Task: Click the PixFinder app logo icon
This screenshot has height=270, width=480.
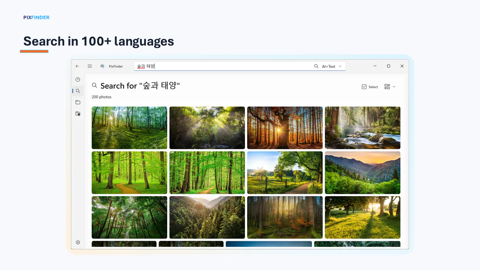Action: coord(102,66)
